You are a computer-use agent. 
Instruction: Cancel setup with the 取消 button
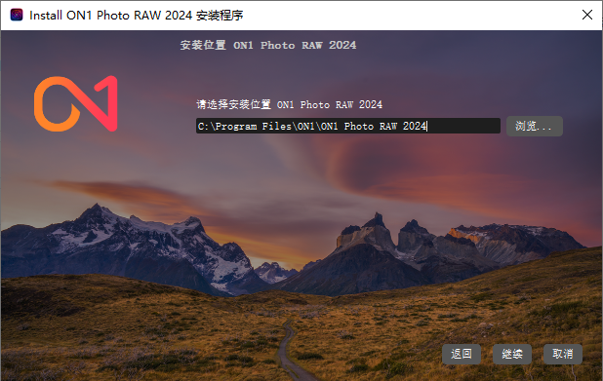pos(563,354)
